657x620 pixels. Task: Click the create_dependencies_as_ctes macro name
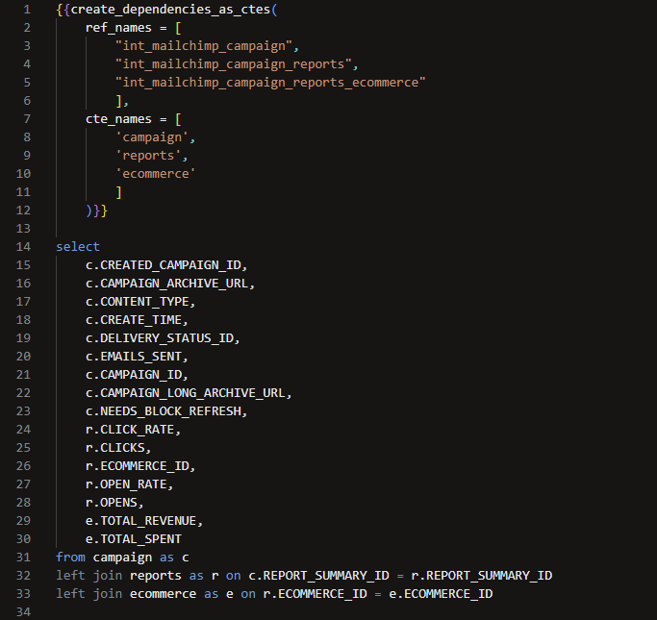pos(171,10)
